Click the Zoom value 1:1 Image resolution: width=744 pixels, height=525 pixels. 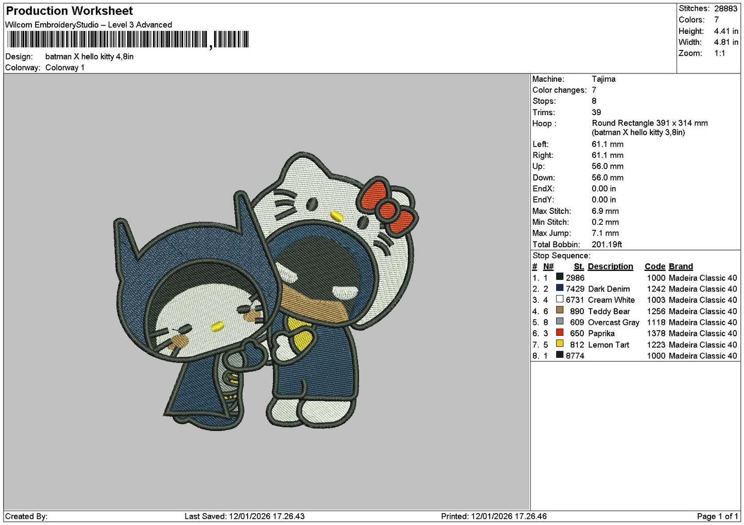point(719,53)
